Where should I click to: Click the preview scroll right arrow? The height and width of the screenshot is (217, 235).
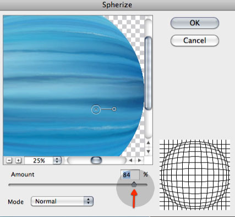coord(140,160)
